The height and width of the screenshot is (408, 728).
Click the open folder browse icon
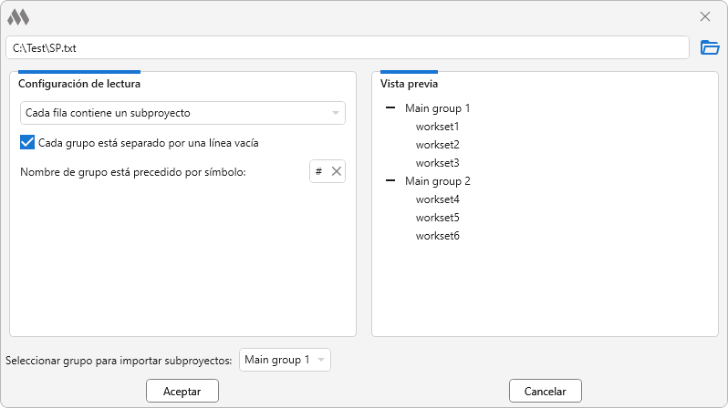(x=709, y=47)
